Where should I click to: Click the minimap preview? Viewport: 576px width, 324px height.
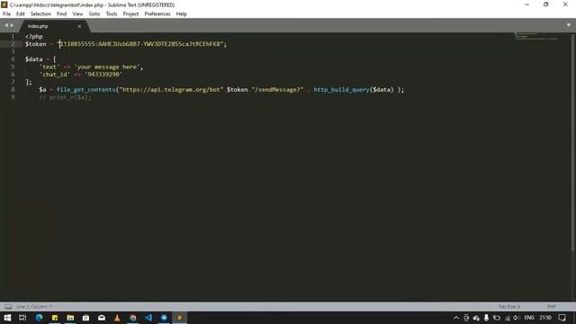coord(536,36)
